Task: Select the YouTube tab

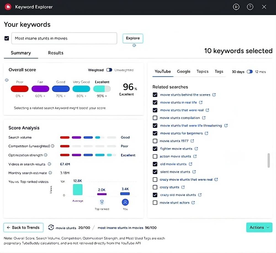Action: [x=163, y=71]
